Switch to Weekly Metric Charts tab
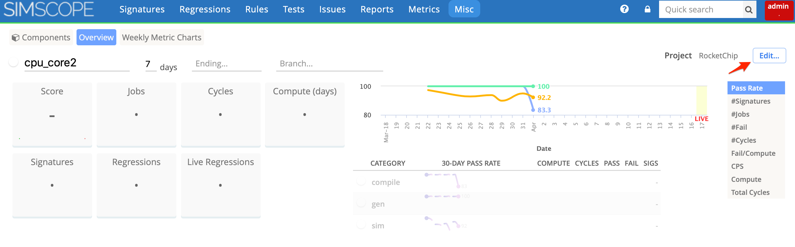795x247 pixels. pos(162,37)
